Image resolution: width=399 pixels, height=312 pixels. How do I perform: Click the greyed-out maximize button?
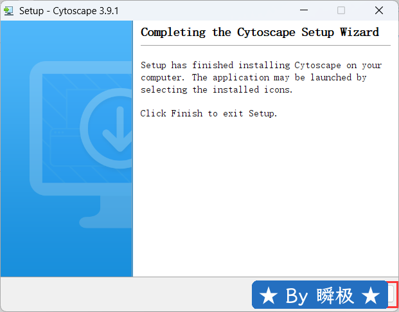341,10
